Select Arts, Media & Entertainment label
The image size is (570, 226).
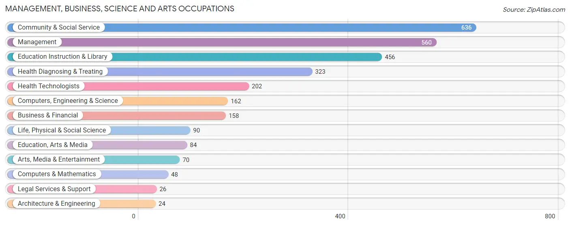click(x=59, y=160)
